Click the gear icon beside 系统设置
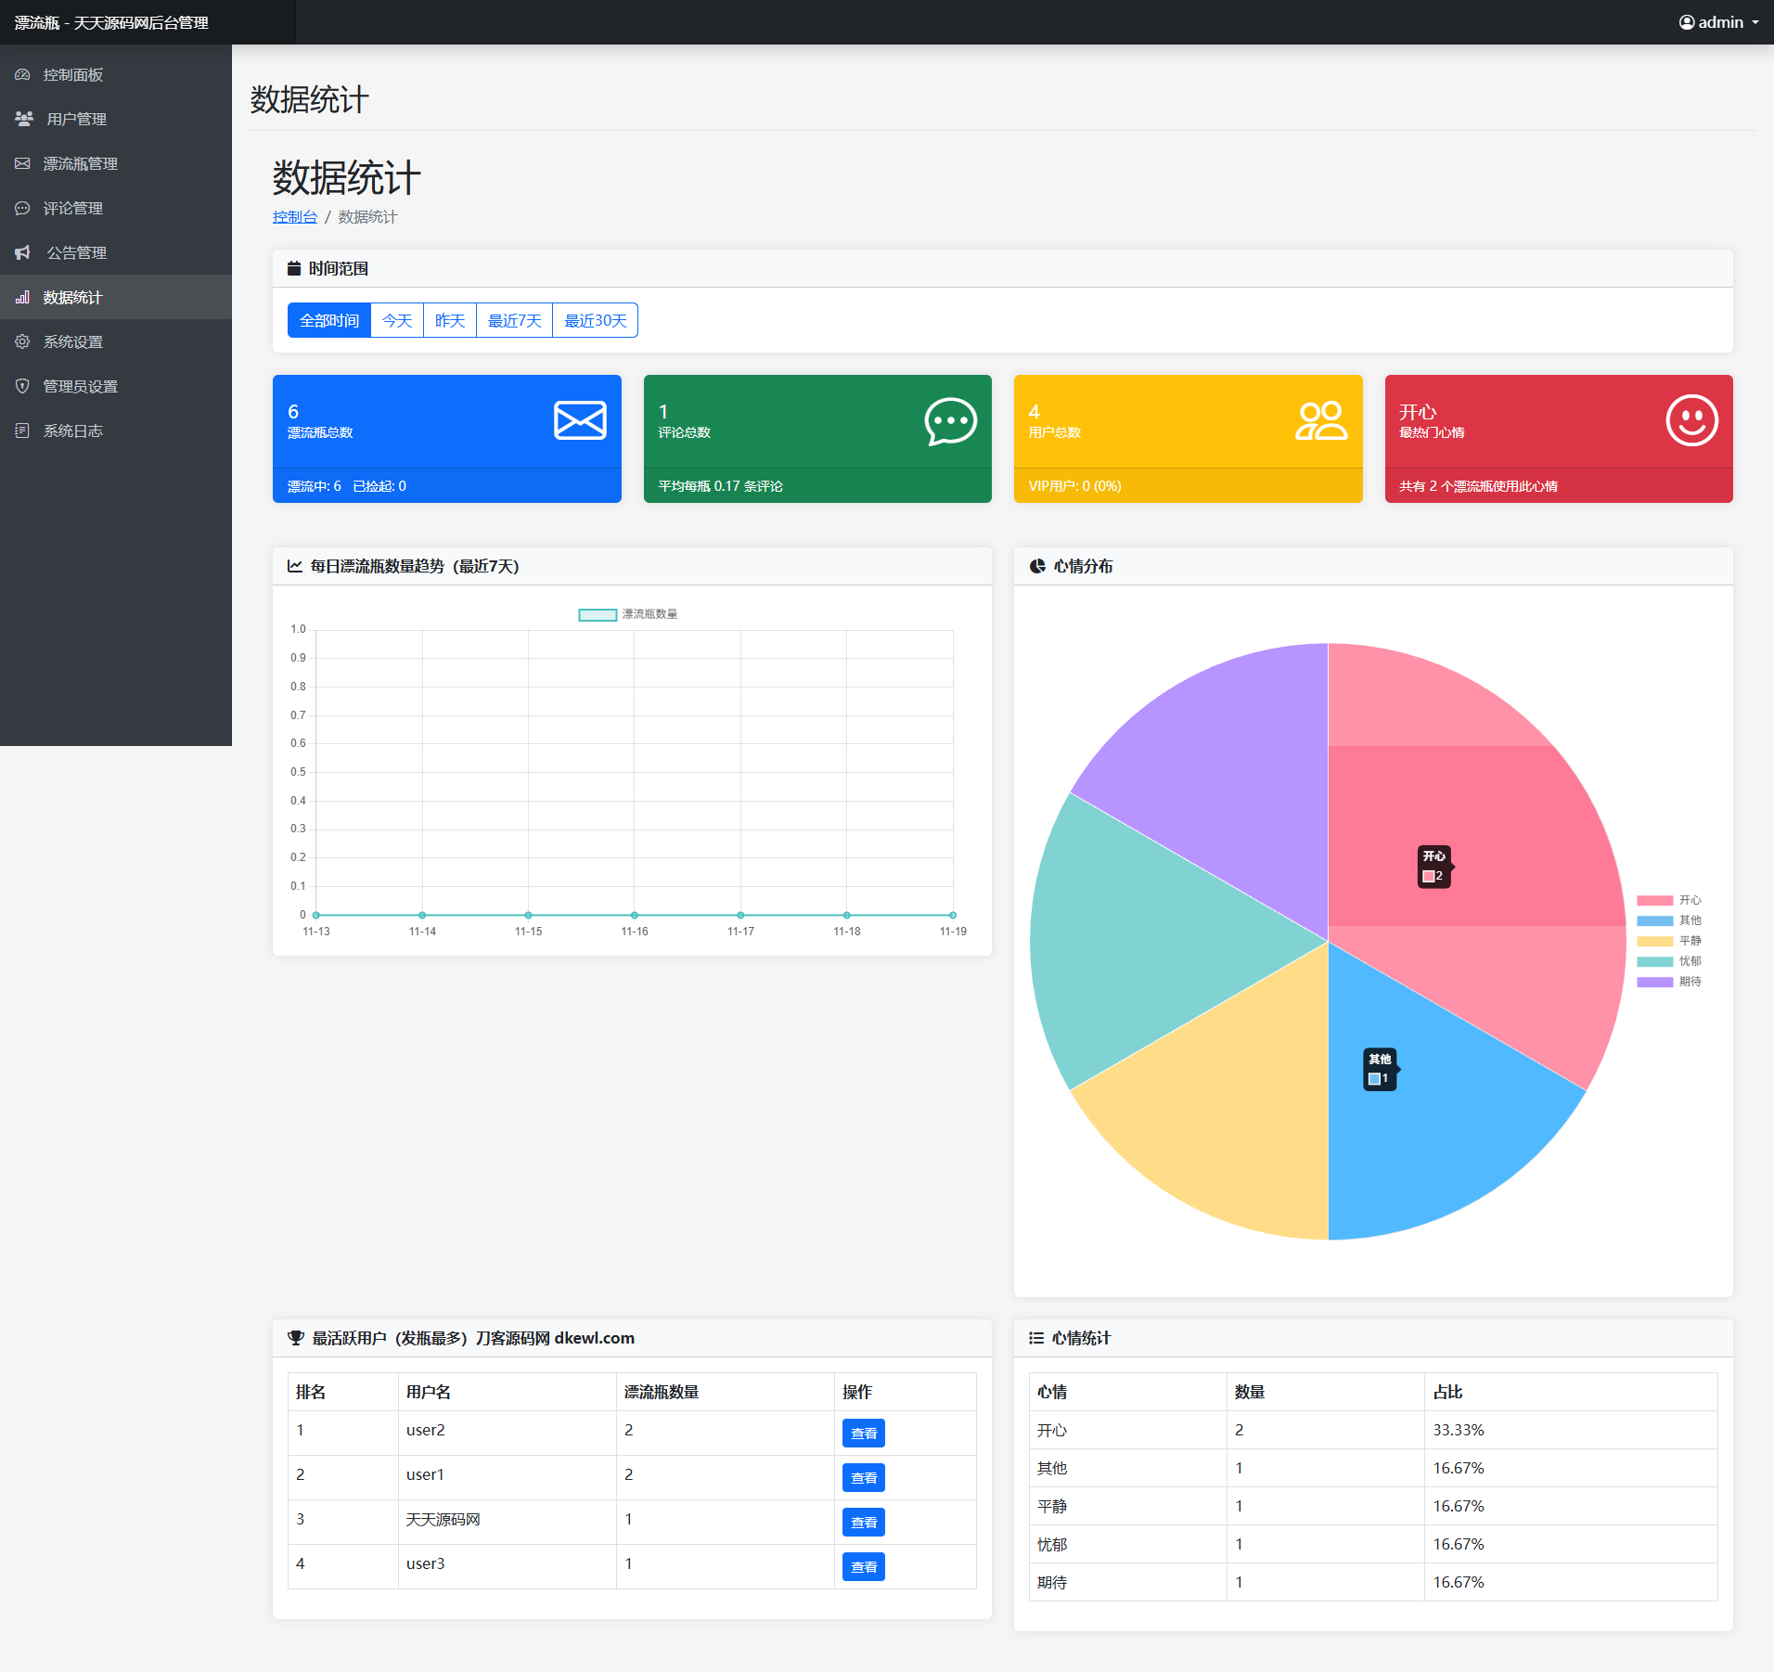The width and height of the screenshot is (1774, 1672). click(x=22, y=341)
